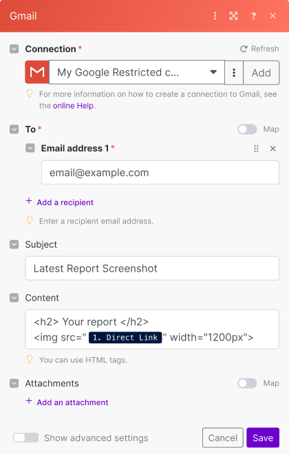Collapse the Subject section chevron
Image resolution: width=289 pixels, height=454 pixels.
pos(14,244)
